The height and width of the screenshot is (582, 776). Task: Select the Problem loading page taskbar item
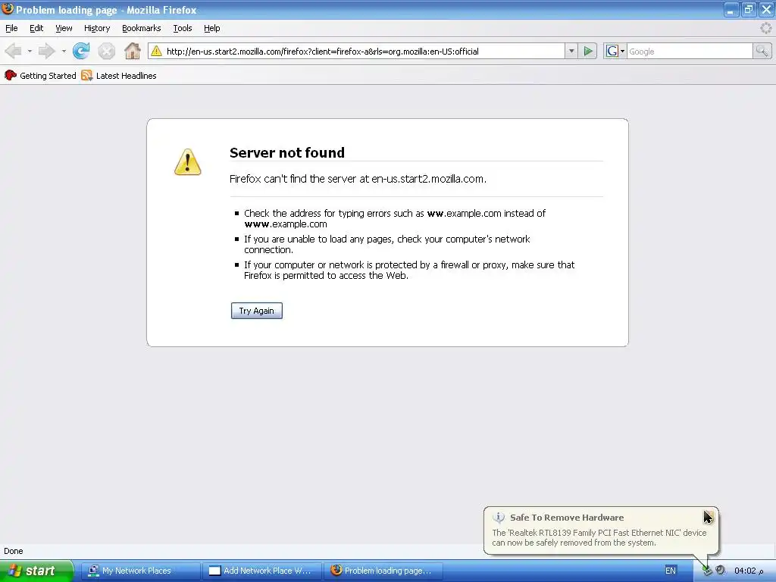[x=383, y=571]
